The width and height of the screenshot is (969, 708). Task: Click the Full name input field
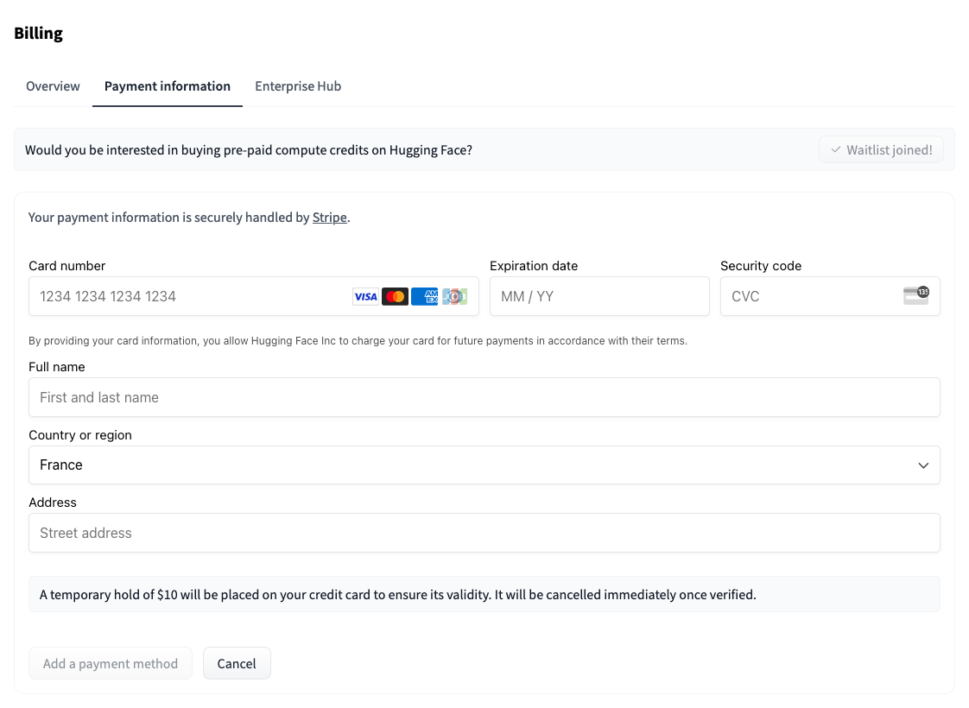click(x=484, y=397)
